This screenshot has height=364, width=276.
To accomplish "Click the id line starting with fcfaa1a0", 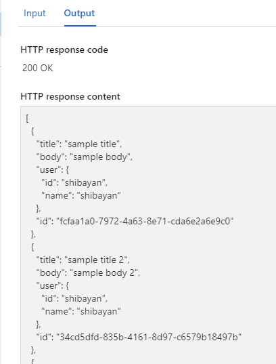I will [135, 221].
